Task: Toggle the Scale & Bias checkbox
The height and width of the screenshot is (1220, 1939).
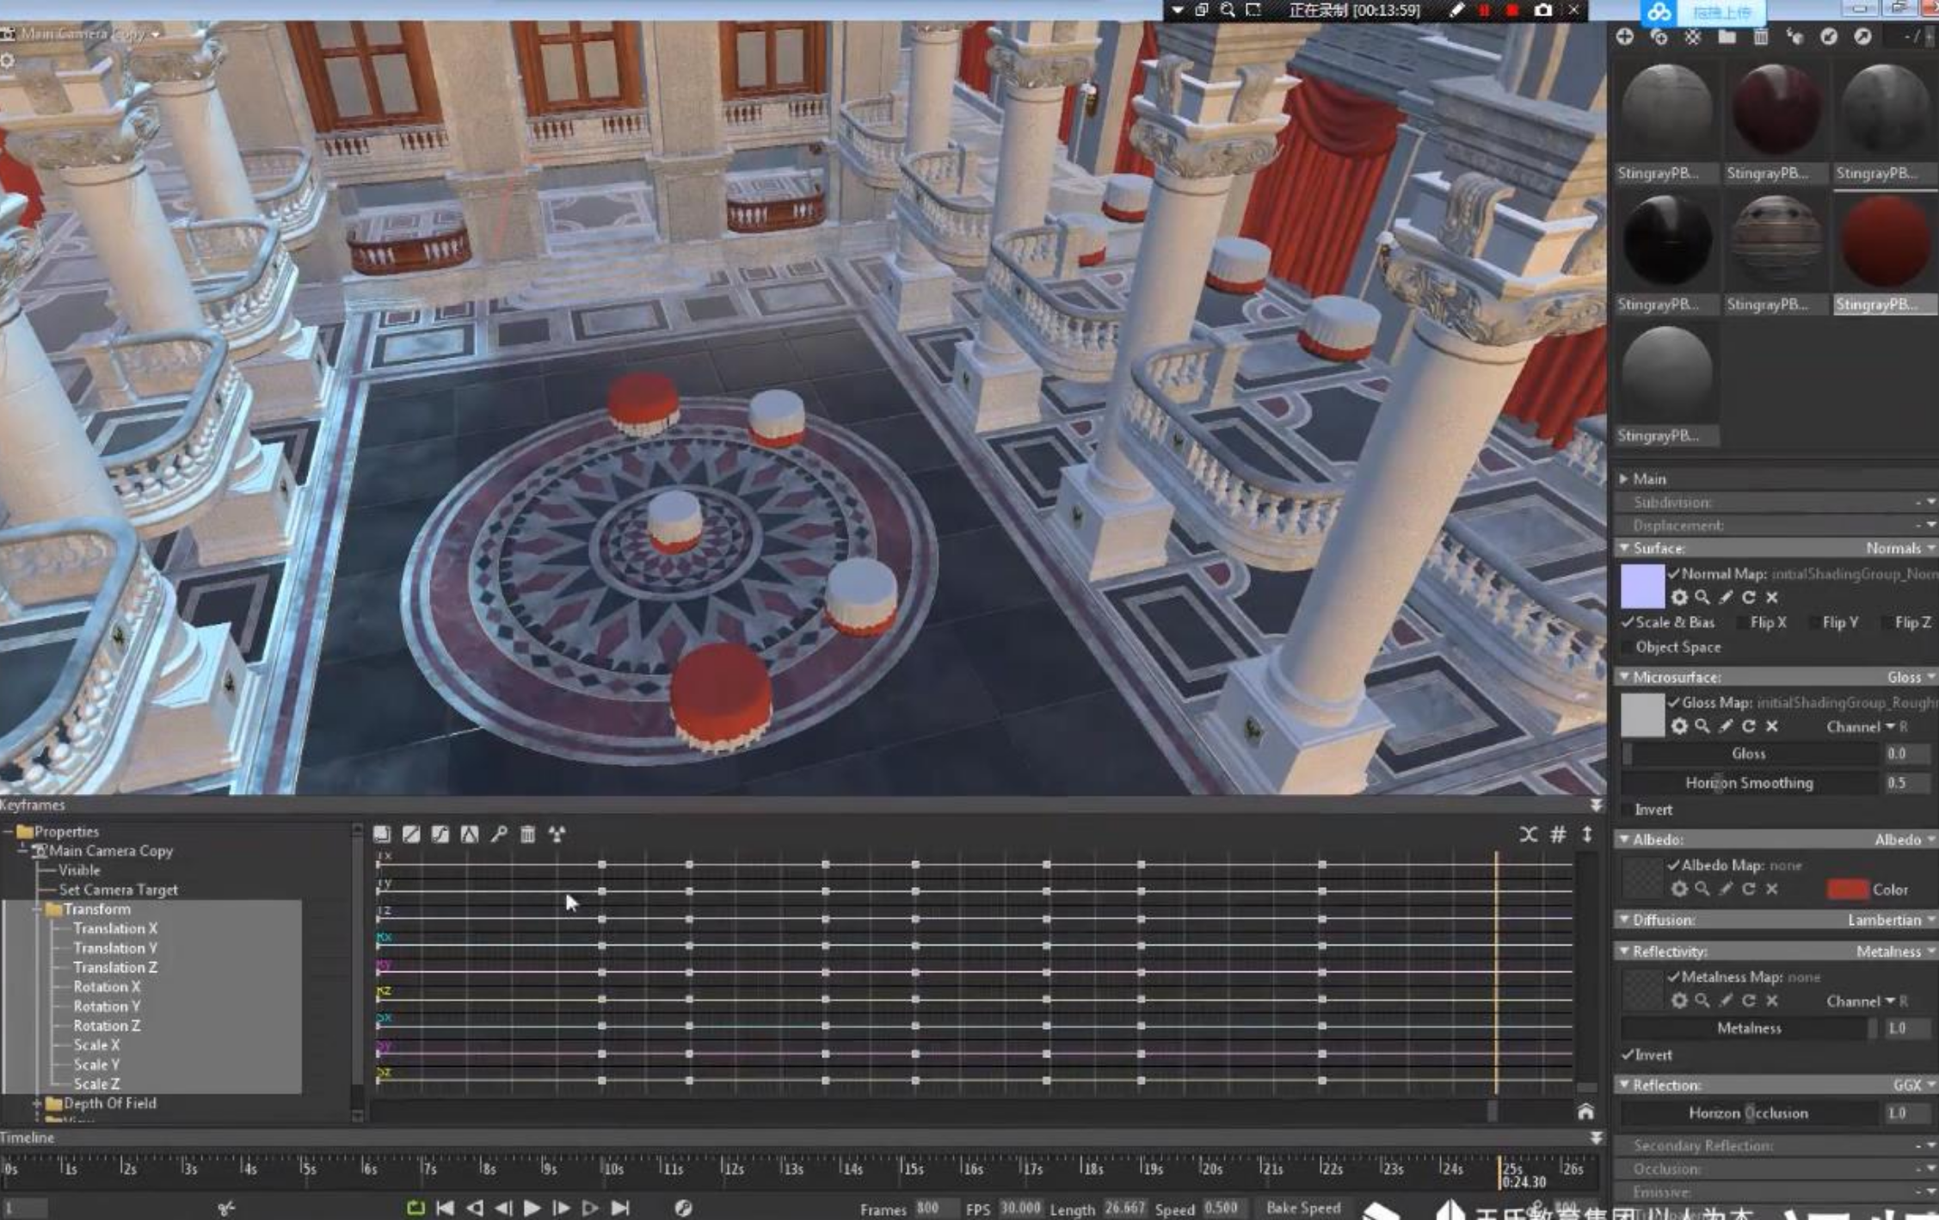Action: pyautogui.click(x=1628, y=622)
